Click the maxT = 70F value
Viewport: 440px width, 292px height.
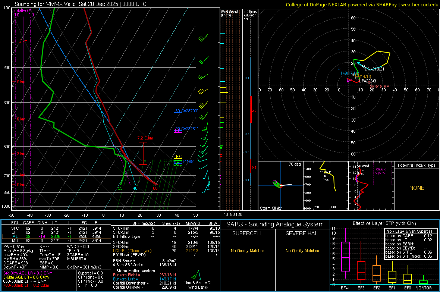49,259
